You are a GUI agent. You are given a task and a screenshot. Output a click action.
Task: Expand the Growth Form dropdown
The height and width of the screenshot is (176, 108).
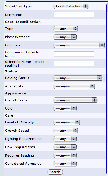76,100
